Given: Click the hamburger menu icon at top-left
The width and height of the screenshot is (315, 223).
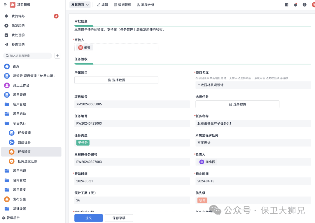Looking at the screenshot, I should pos(5,5).
